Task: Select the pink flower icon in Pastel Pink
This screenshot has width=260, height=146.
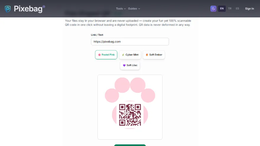Action: click(x=99, y=55)
